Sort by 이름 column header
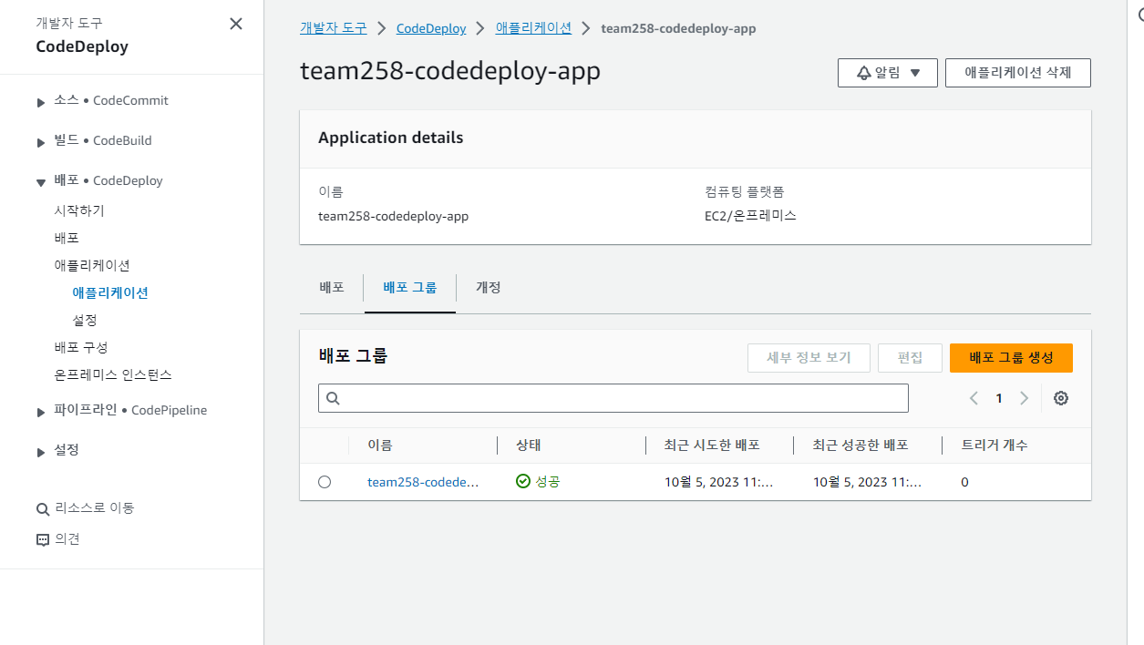1144x645 pixels. tap(380, 445)
